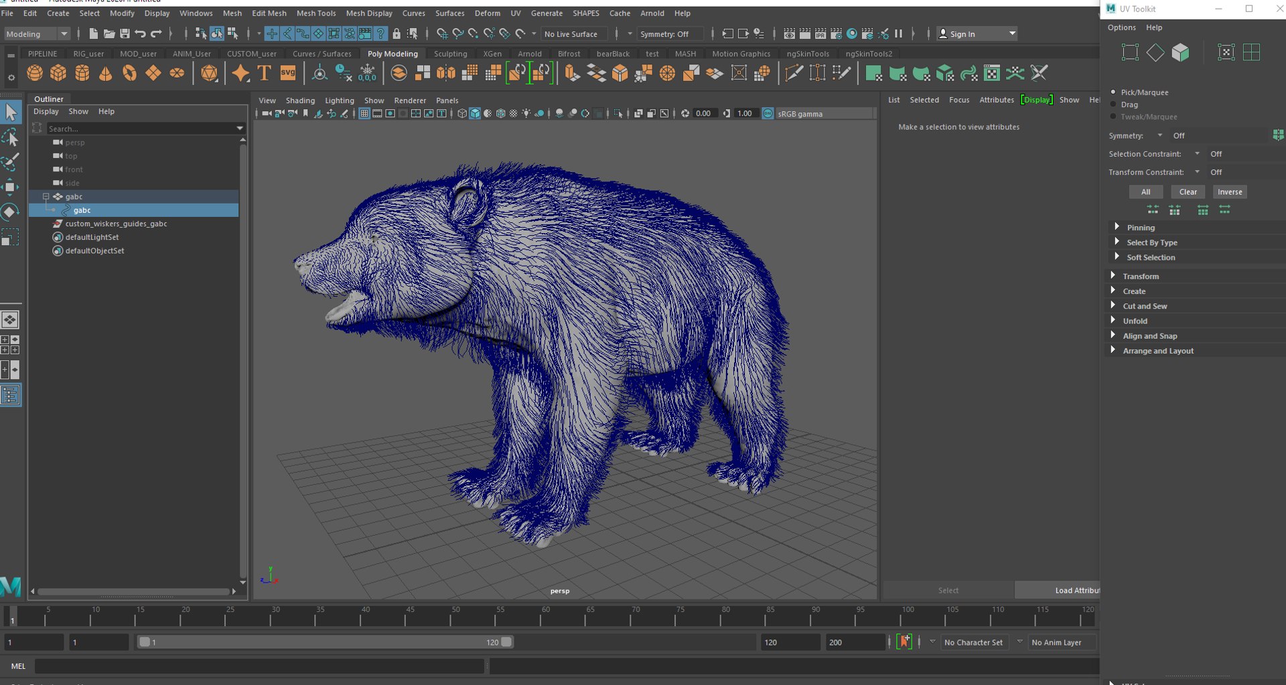Click the UV Toolkit face selection cube icon
This screenshot has height=685, width=1286.
pyautogui.click(x=1181, y=52)
